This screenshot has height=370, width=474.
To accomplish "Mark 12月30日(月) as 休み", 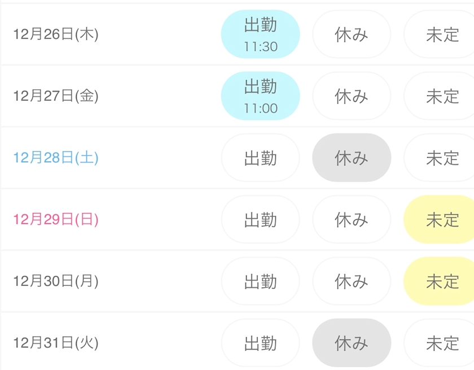I will 351,281.
